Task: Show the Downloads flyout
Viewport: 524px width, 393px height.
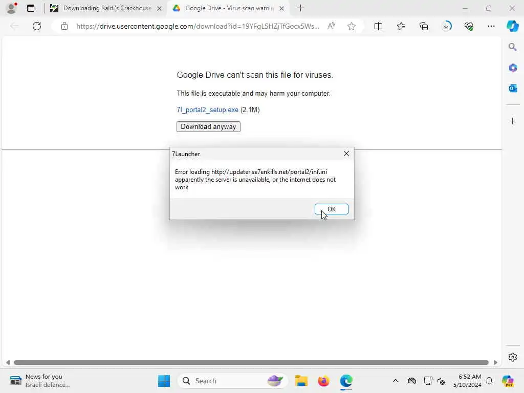Action: pyautogui.click(x=446, y=26)
